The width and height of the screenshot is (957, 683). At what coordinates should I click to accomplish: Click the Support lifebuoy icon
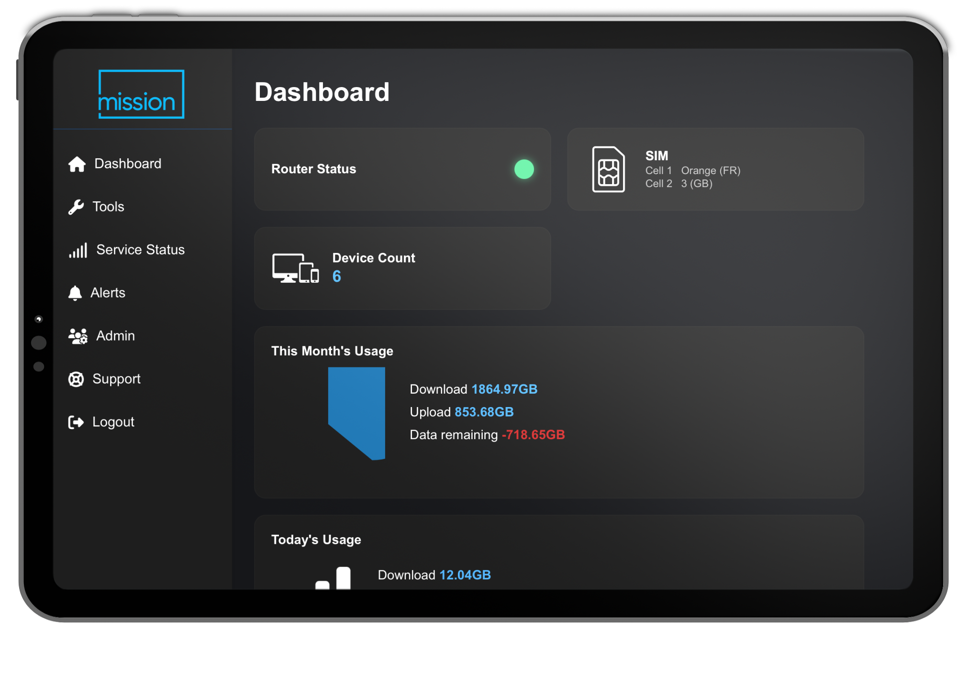(76, 379)
